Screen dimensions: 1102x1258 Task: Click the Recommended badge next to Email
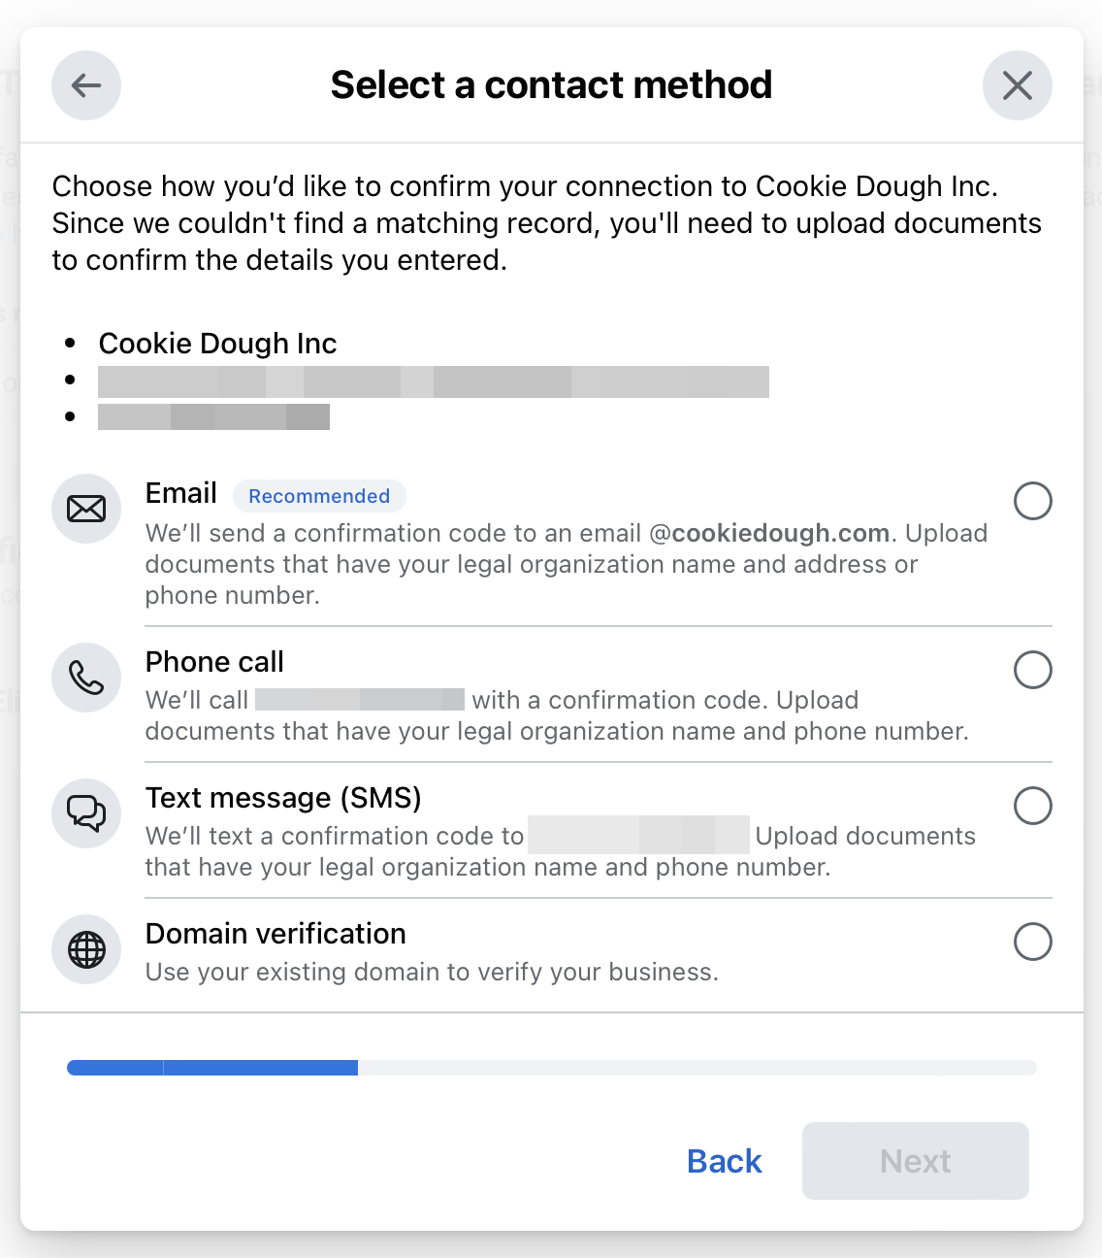(319, 496)
